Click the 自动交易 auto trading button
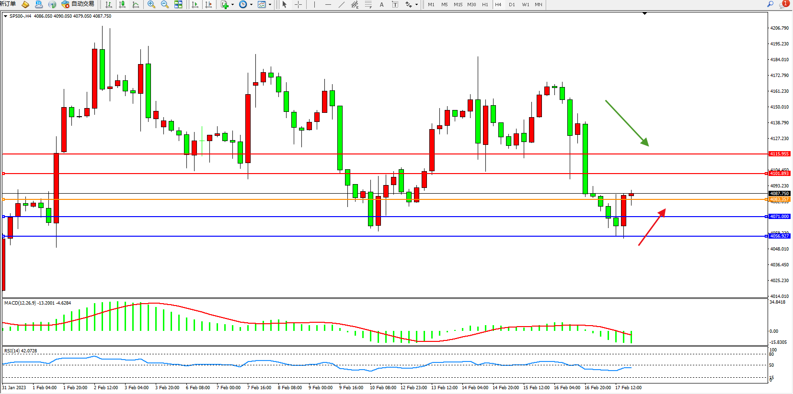 tap(78, 4)
